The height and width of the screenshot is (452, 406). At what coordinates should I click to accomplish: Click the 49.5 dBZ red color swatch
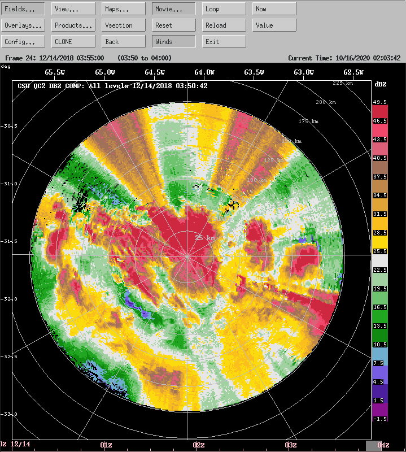pyautogui.click(x=379, y=111)
